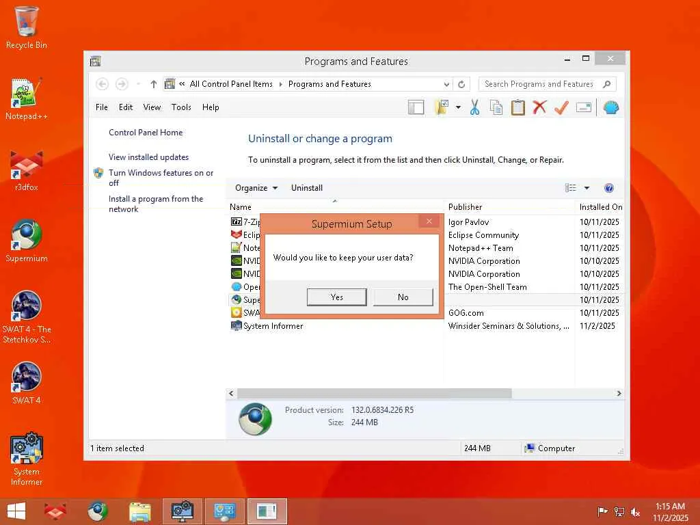
Task: Click the search magnifier icon
Action: tap(607, 84)
